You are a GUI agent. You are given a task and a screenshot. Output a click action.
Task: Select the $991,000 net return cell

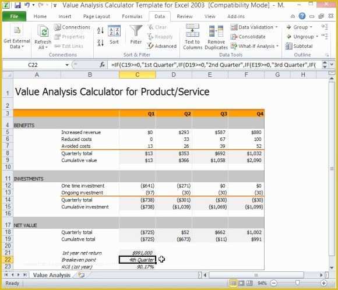138,253
